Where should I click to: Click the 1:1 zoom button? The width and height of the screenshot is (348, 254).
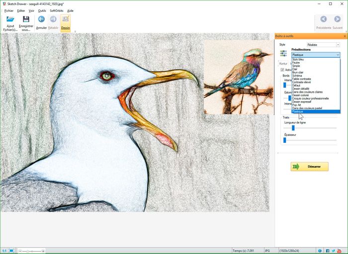pyautogui.click(x=4, y=251)
